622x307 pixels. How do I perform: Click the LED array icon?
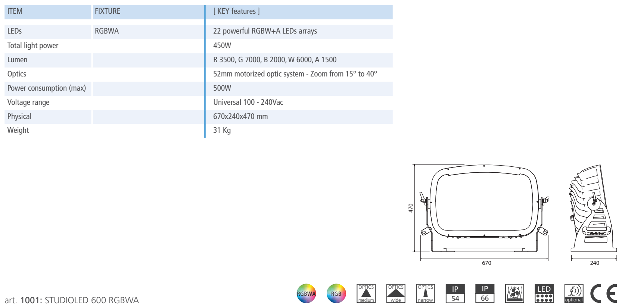coord(544,294)
